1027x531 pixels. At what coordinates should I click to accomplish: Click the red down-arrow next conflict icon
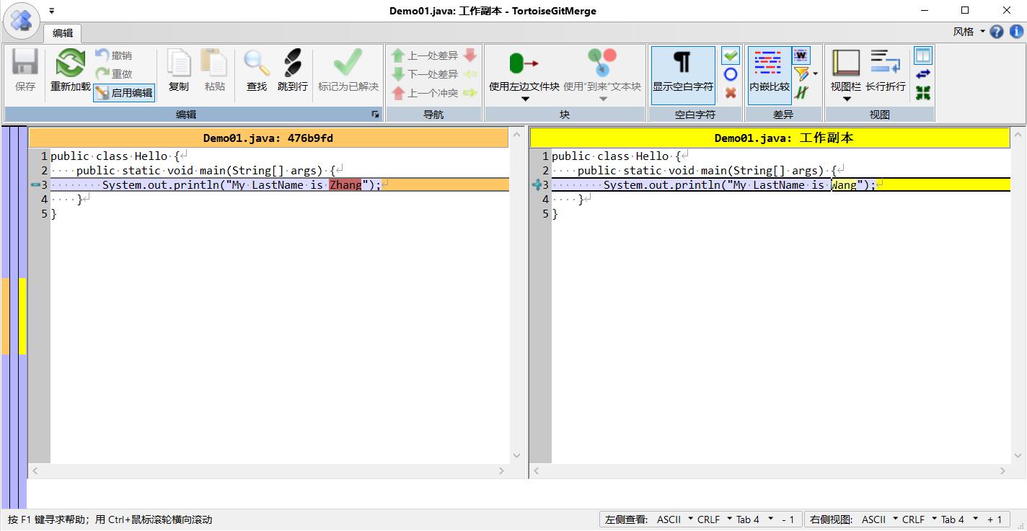point(470,55)
